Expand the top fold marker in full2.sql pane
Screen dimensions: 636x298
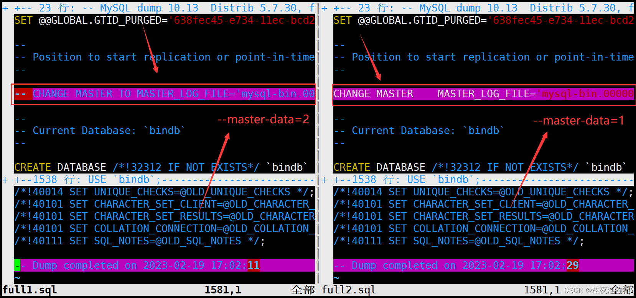coord(324,8)
